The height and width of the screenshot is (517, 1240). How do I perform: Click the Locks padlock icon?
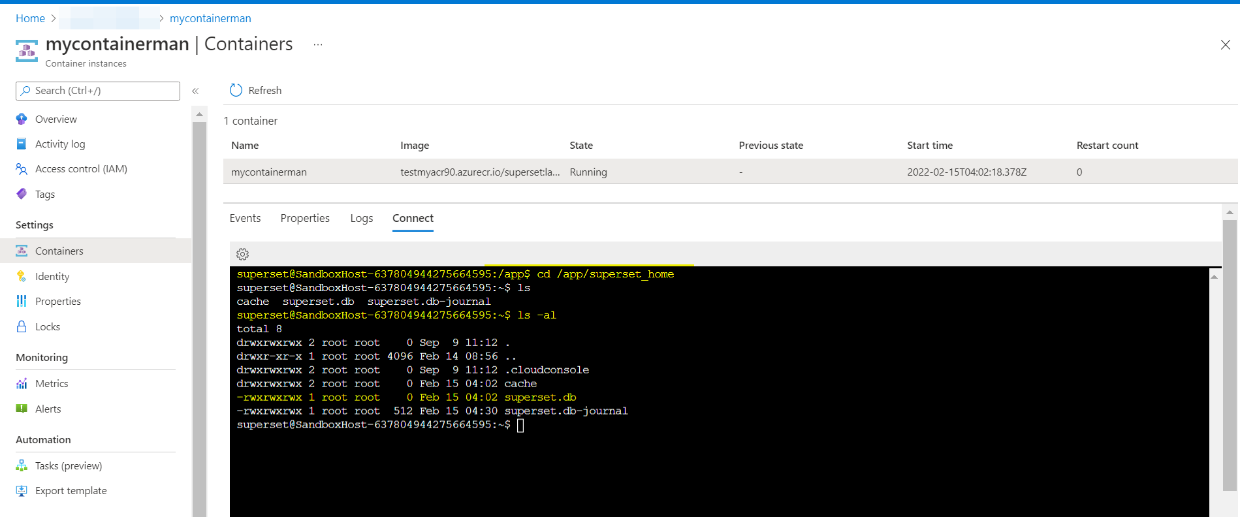[x=22, y=326]
